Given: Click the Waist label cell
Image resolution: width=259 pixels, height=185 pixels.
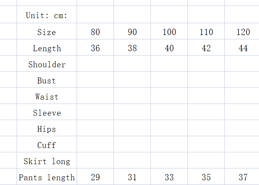Looking at the screenshot, I should point(46,96).
